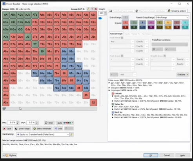
Task: Click the Invert range button
Action: point(23,128)
